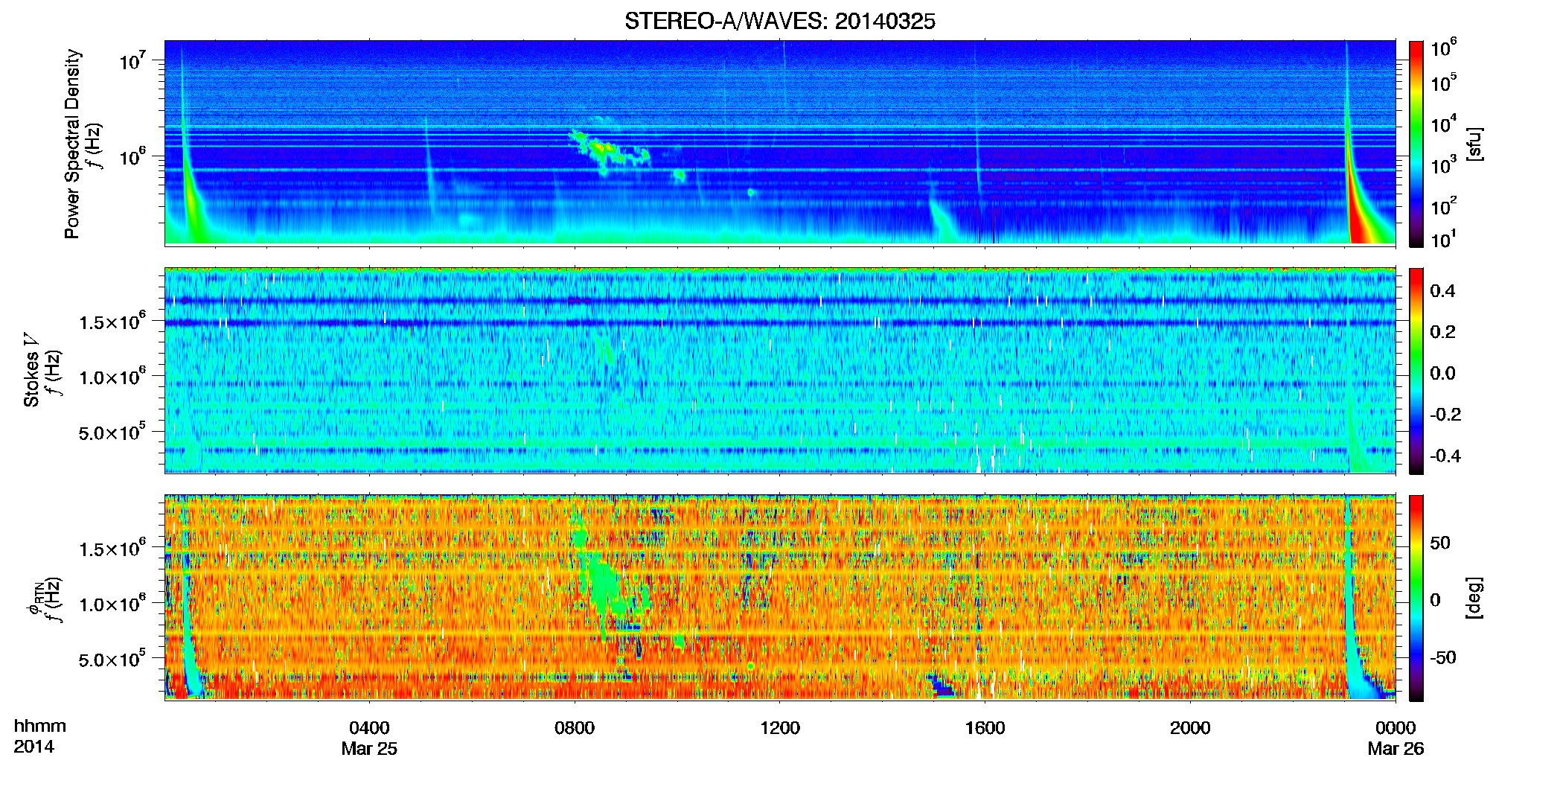Click the 2000 time tick label
The image size is (1560, 804).
point(1189,727)
